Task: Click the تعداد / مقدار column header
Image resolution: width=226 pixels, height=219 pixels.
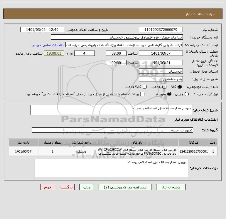Action: pyautogui.click(x=53, y=143)
